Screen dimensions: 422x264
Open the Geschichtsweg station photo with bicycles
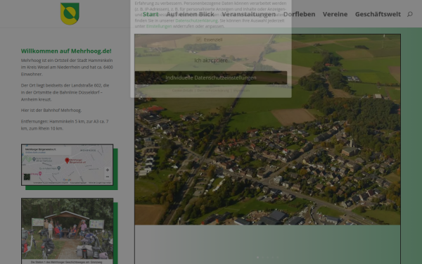[x=68, y=229]
